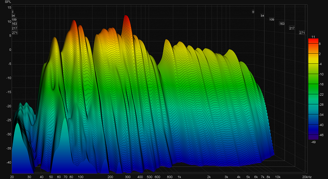Click the -40 dB SPL axis tick label
The height and width of the screenshot is (179, 328).
click(x=9, y=162)
